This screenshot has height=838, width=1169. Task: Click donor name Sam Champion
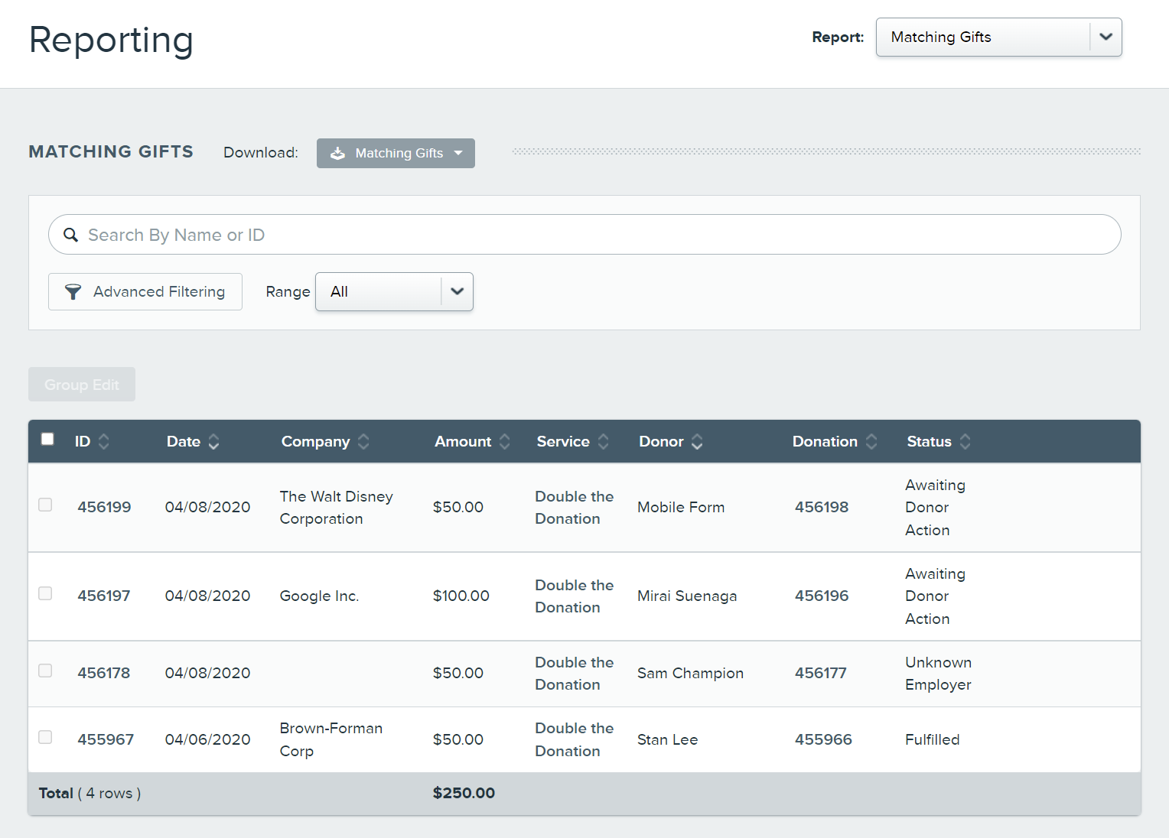(690, 673)
